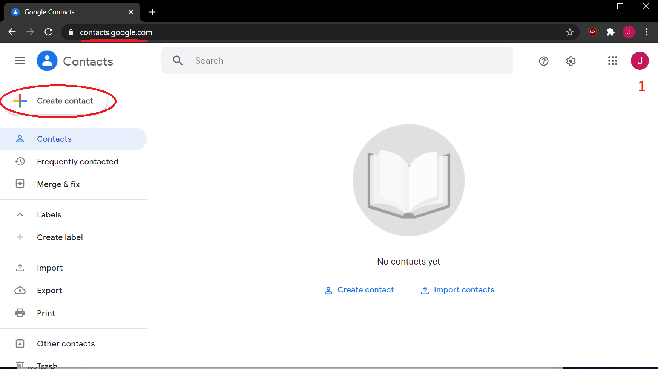658x369 pixels.
Task: Select the Merge & fix sidebar icon
Action: tap(20, 184)
